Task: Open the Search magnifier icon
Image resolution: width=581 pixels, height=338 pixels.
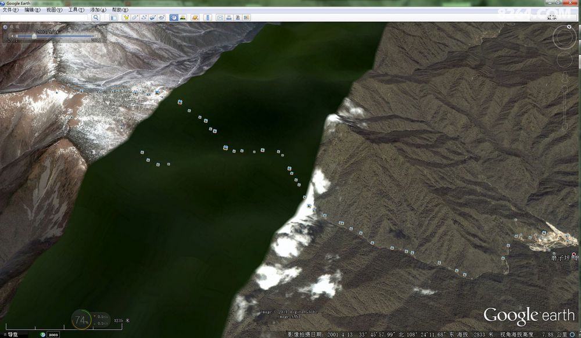Action: pyautogui.click(x=96, y=17)
